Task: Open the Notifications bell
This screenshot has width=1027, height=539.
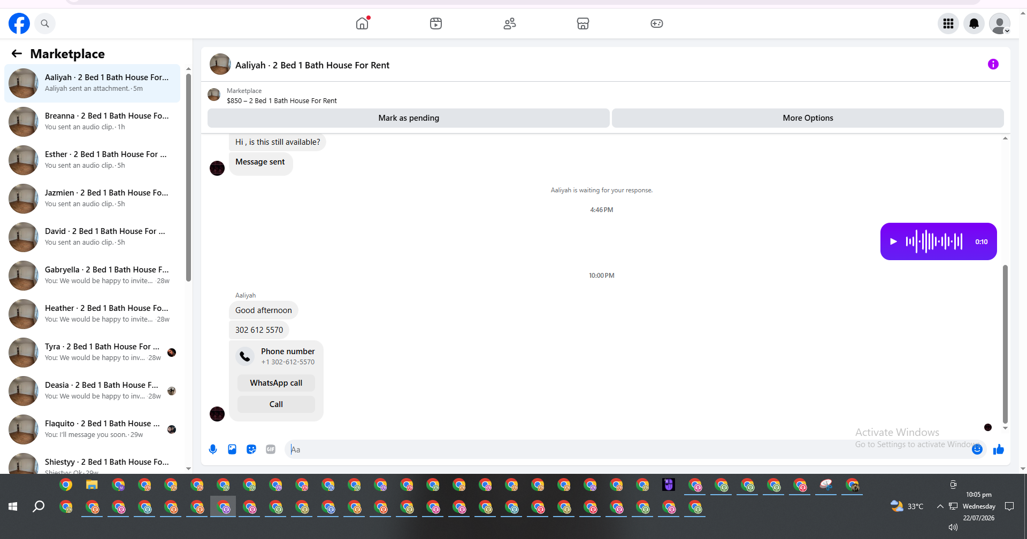Action: [974, 24]
